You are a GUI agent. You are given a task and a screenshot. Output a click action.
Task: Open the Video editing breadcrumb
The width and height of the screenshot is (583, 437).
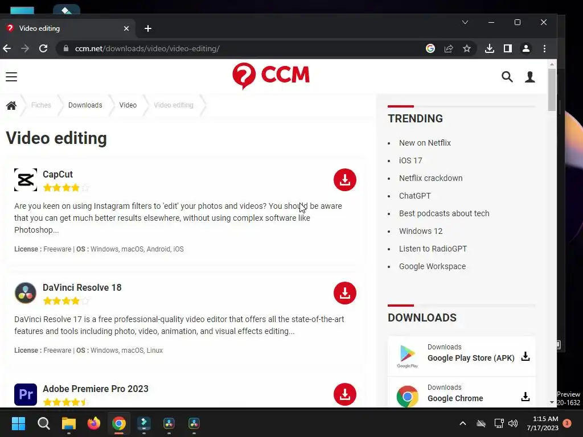(174, 105)
